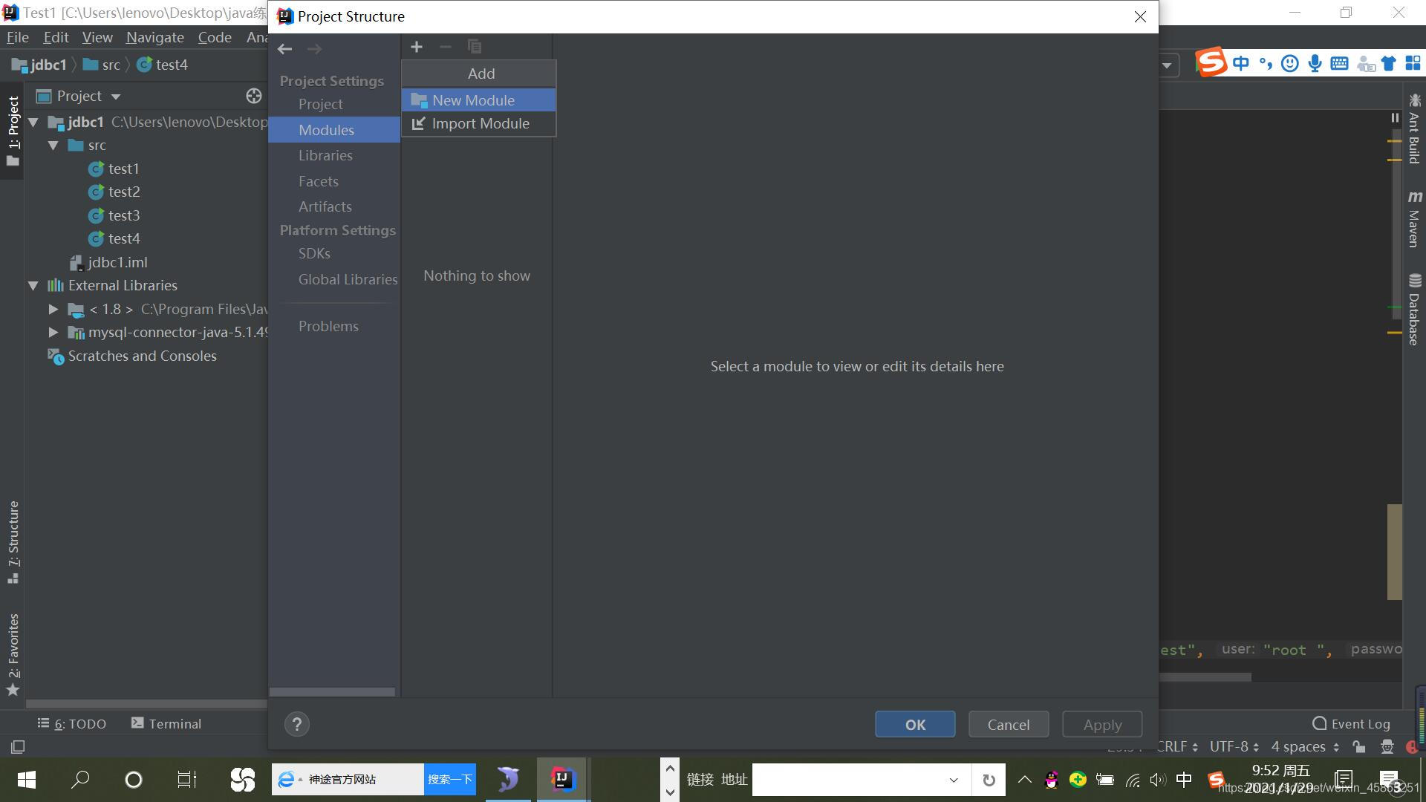Click the Cancel button to dismiss
Viewport: 1426px width, 802px height.
pyautogui.click(x=1009, y=725)
